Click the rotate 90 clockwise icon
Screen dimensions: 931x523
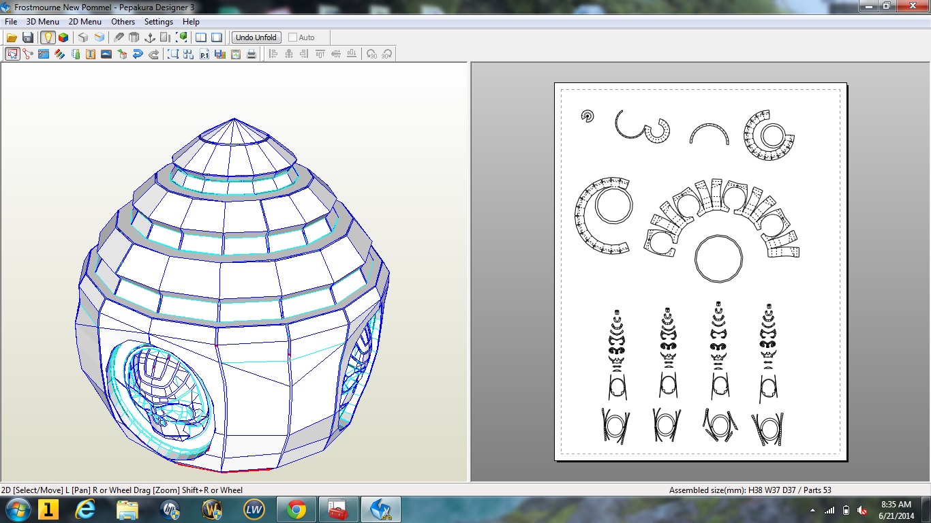(x=387, y=54)
